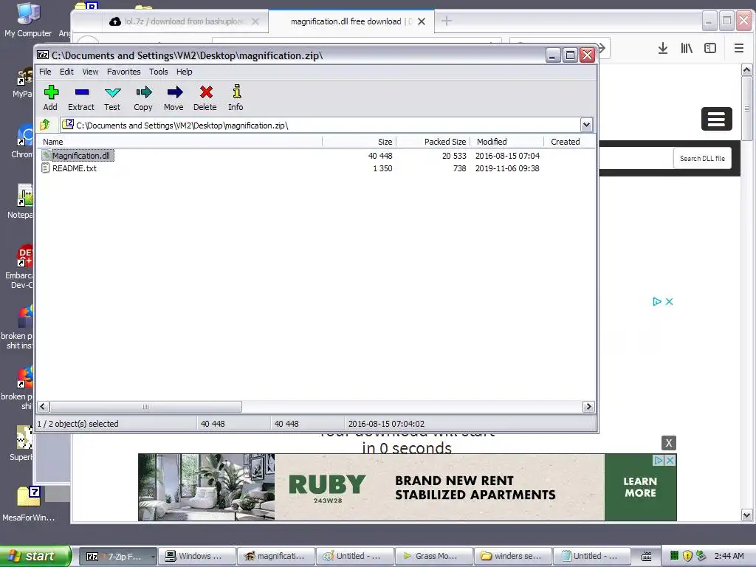
Task: Expand the address path dropdown
Action: point(586,125)
